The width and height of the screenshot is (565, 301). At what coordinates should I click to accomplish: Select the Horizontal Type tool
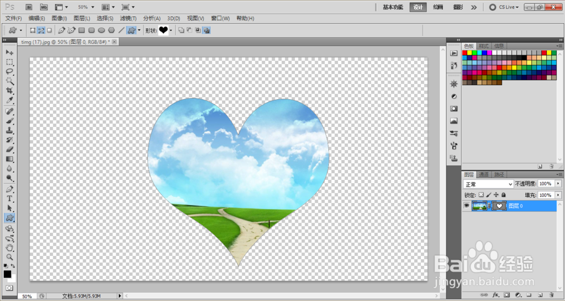tap(10, 198)
